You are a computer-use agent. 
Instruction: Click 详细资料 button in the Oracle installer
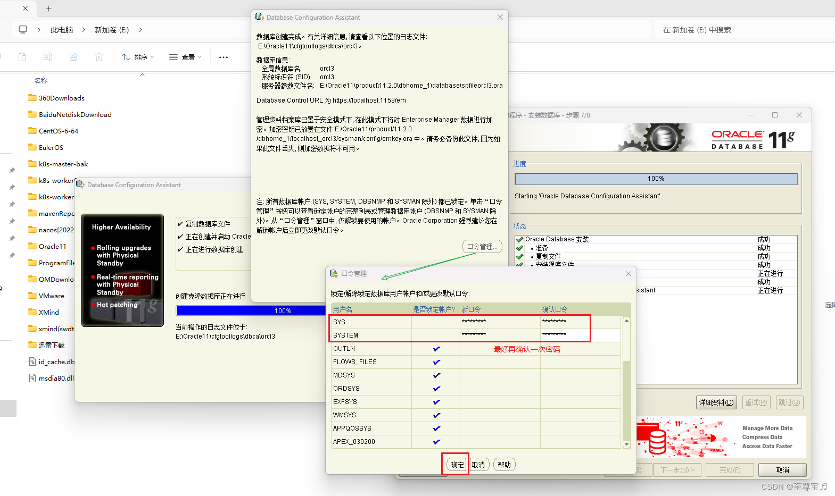point(716,402)
